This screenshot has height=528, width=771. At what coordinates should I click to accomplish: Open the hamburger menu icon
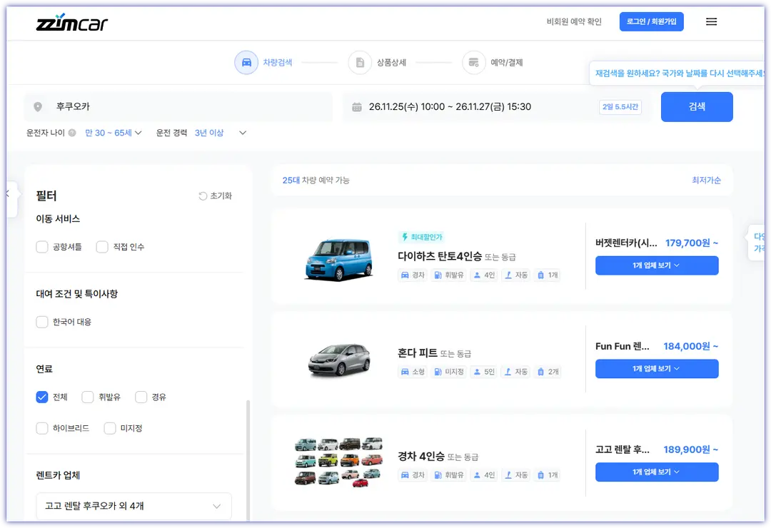[711, 21]
